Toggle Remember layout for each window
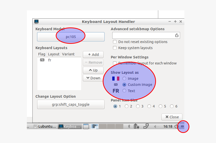This screenshot has height=143, width=216. [x=115, y=63]
